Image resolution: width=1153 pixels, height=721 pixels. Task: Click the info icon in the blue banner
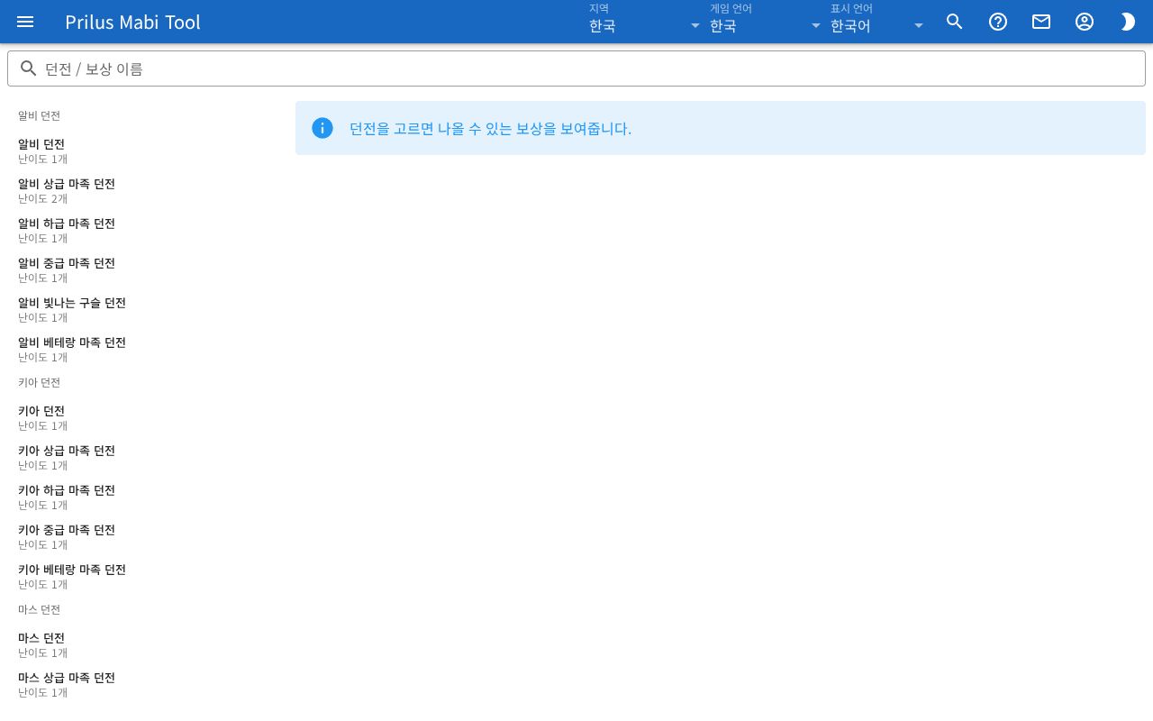[x=322, y=128]
